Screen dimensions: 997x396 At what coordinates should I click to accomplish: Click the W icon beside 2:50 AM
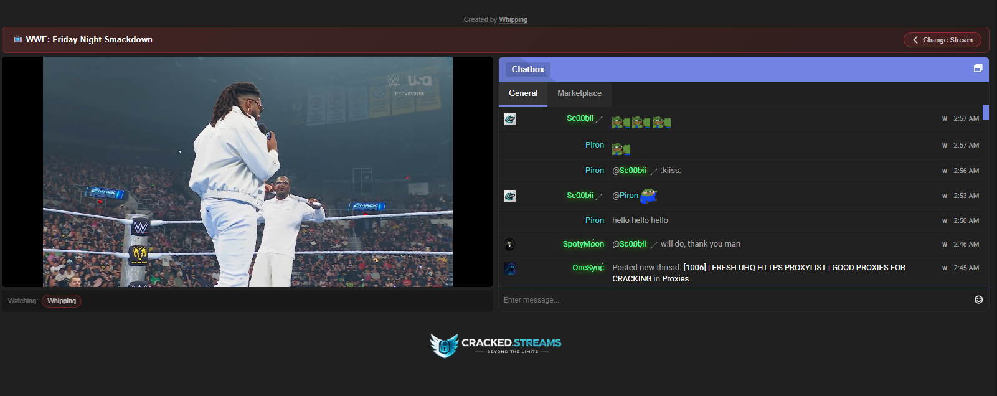click(x=945, y=221)
